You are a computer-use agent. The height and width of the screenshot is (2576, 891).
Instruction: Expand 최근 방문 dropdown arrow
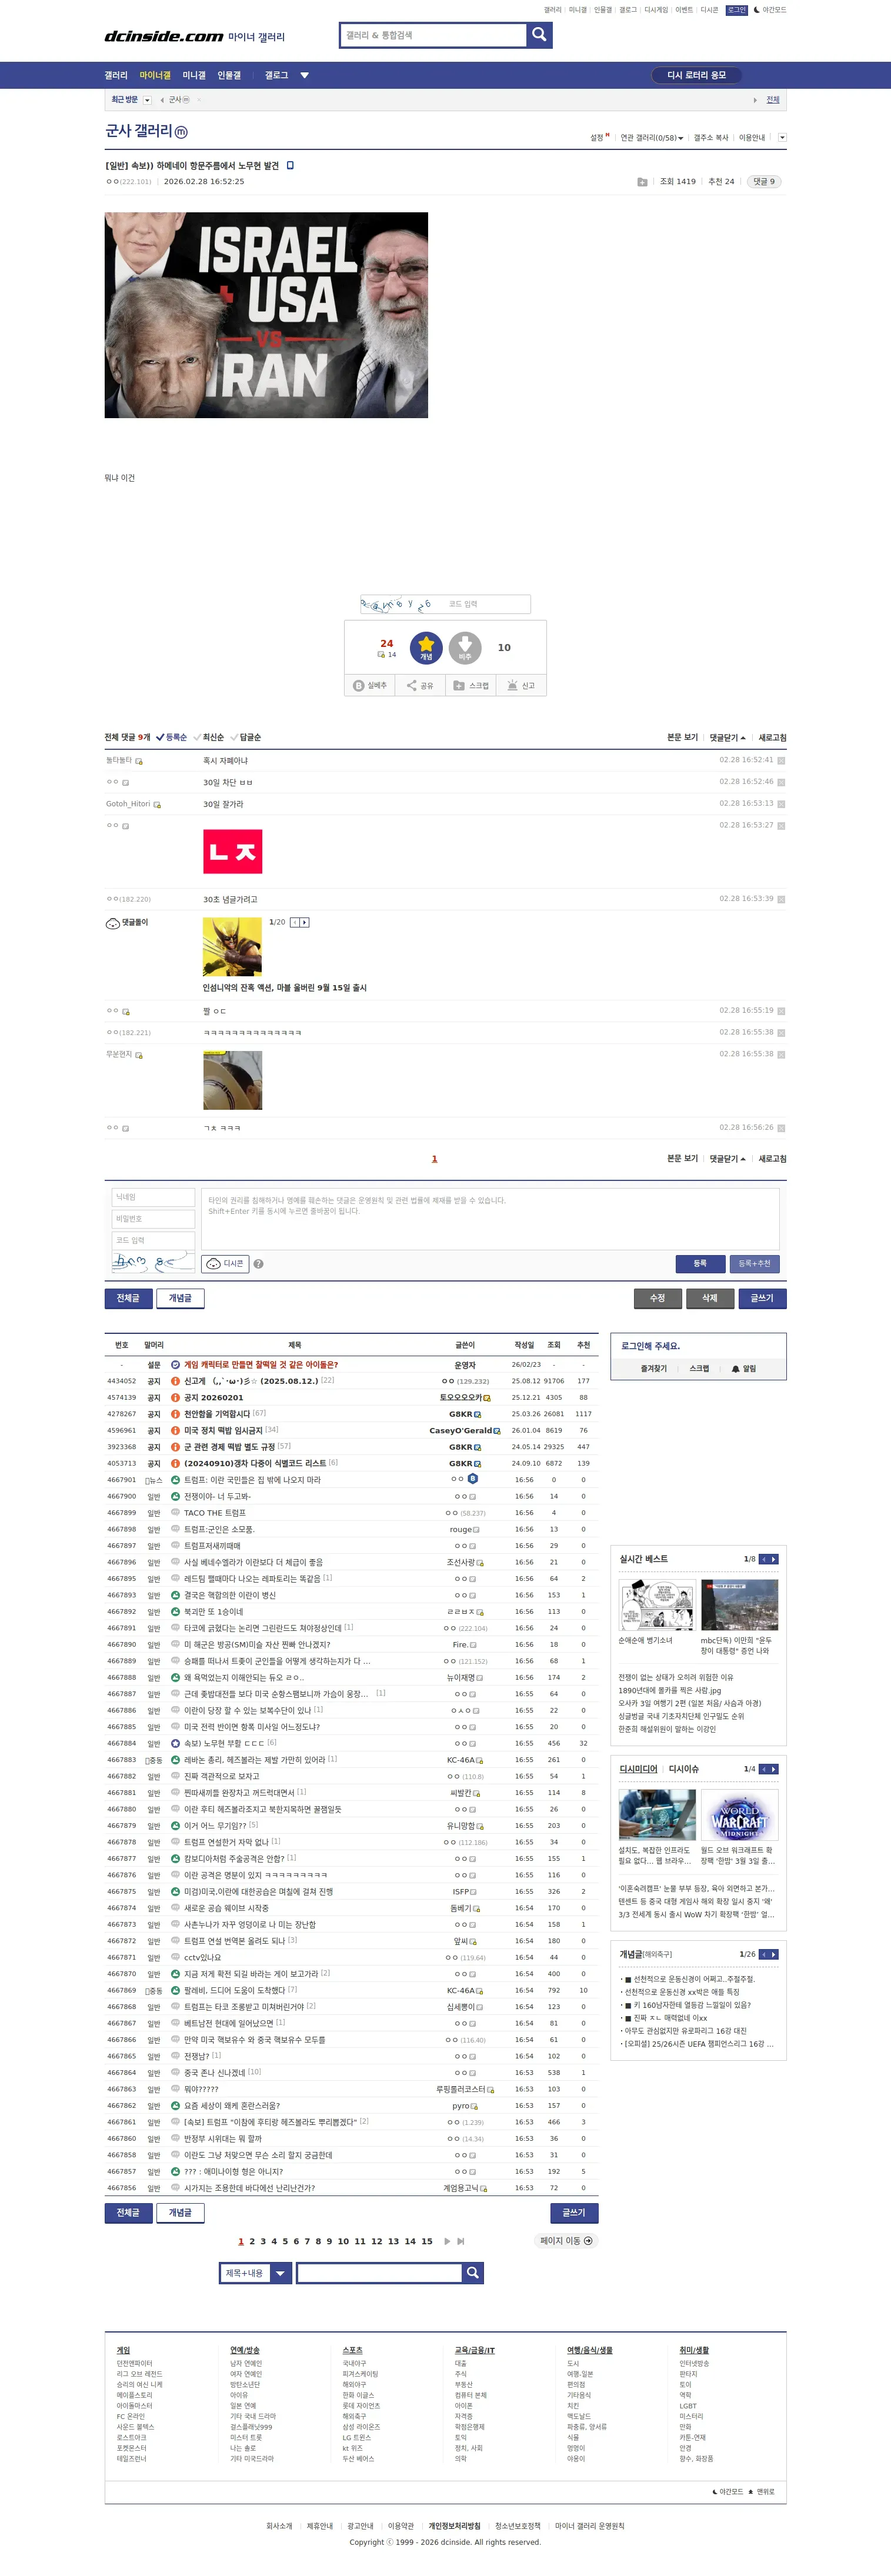point(147,100)
